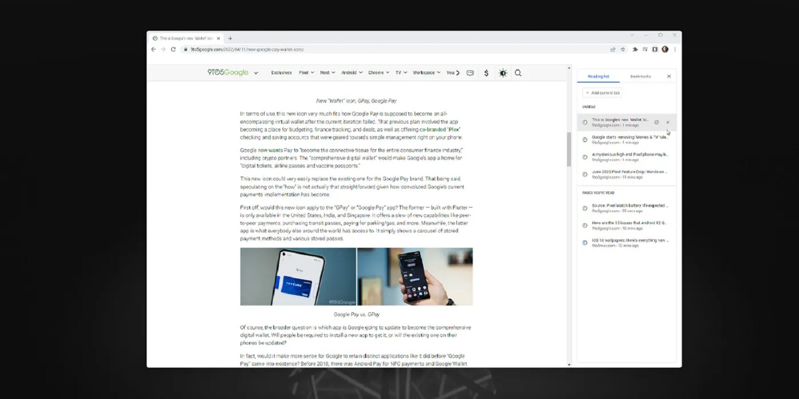Switch to the Bookmarks side panel tab
Viewport: 799px width, 399px height.
click(x=641, y=76)
